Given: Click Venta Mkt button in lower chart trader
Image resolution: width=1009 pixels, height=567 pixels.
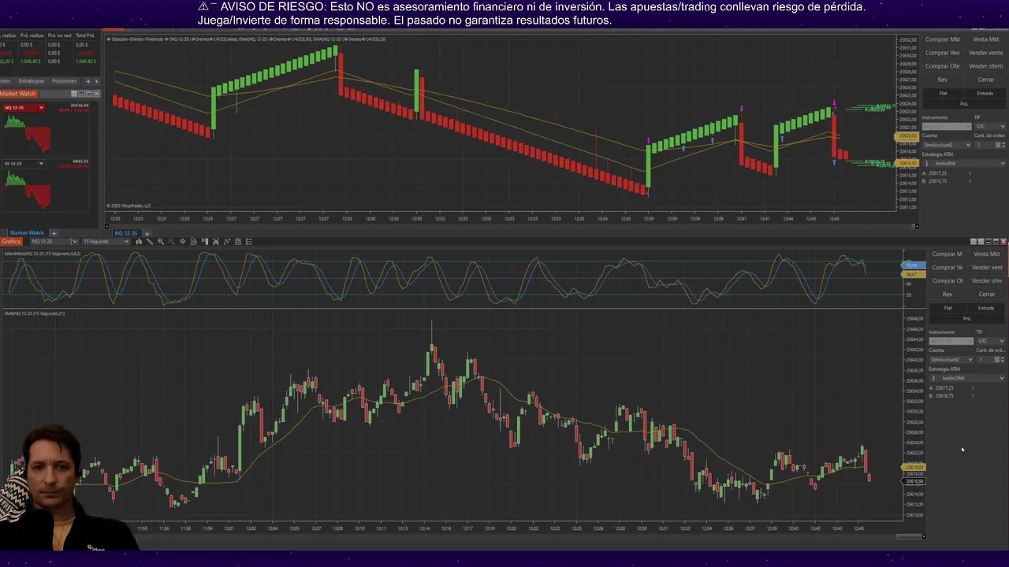Looking at the screenshot, I should (987, 254).
